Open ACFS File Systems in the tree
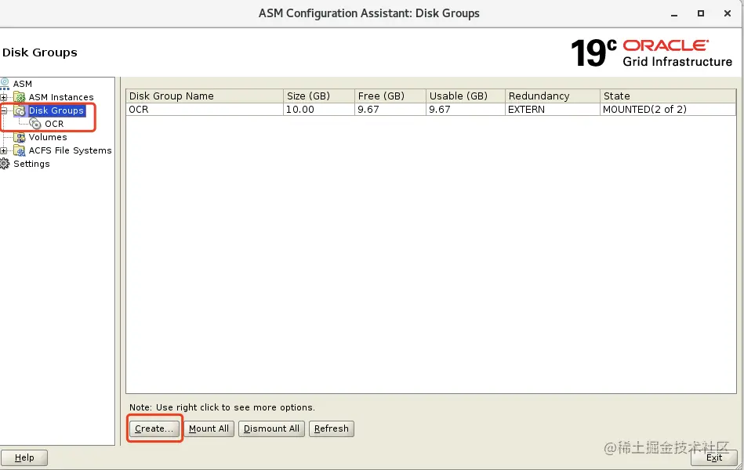The height and width of the screenshot is (470, 744). click(x=71, y=150)
